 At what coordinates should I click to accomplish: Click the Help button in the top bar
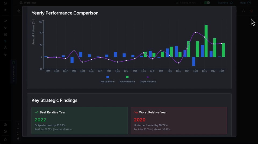(245, 3)
